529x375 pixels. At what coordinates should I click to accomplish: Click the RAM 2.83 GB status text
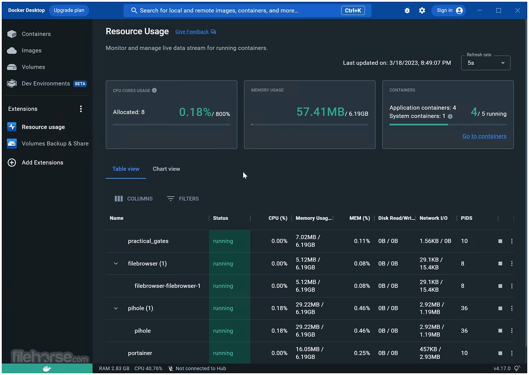[114, 369]
